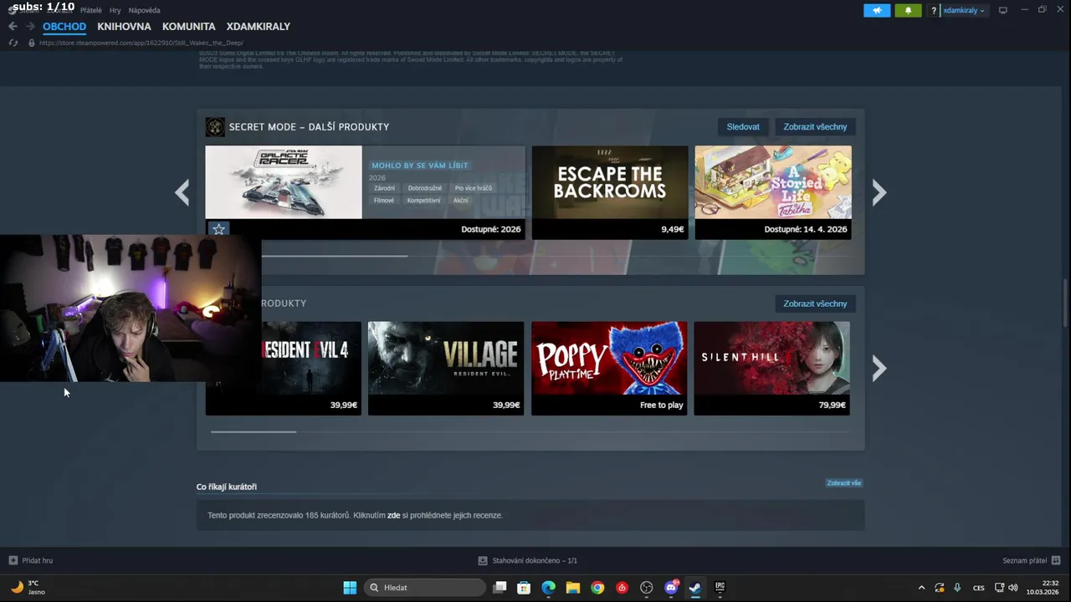1071x602 pixels.
Task: Click Zobrazit všechny for Secret Mode products
Action: (815, 127)
